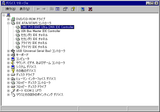Click the Forward arrow toolbar button
160x112 pixels.
(44, 9)
